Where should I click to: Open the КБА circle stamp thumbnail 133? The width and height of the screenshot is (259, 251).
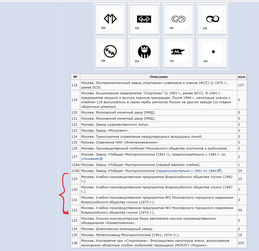[x=110, y=52]
